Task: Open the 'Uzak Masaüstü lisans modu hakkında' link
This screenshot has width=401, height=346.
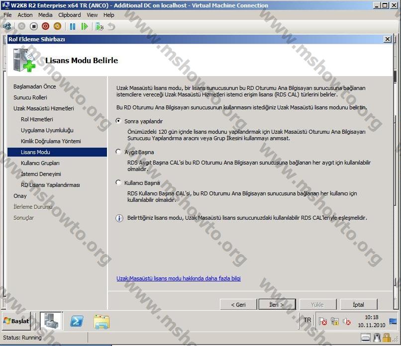Action: pyautogui.click(x=179, y=278)
